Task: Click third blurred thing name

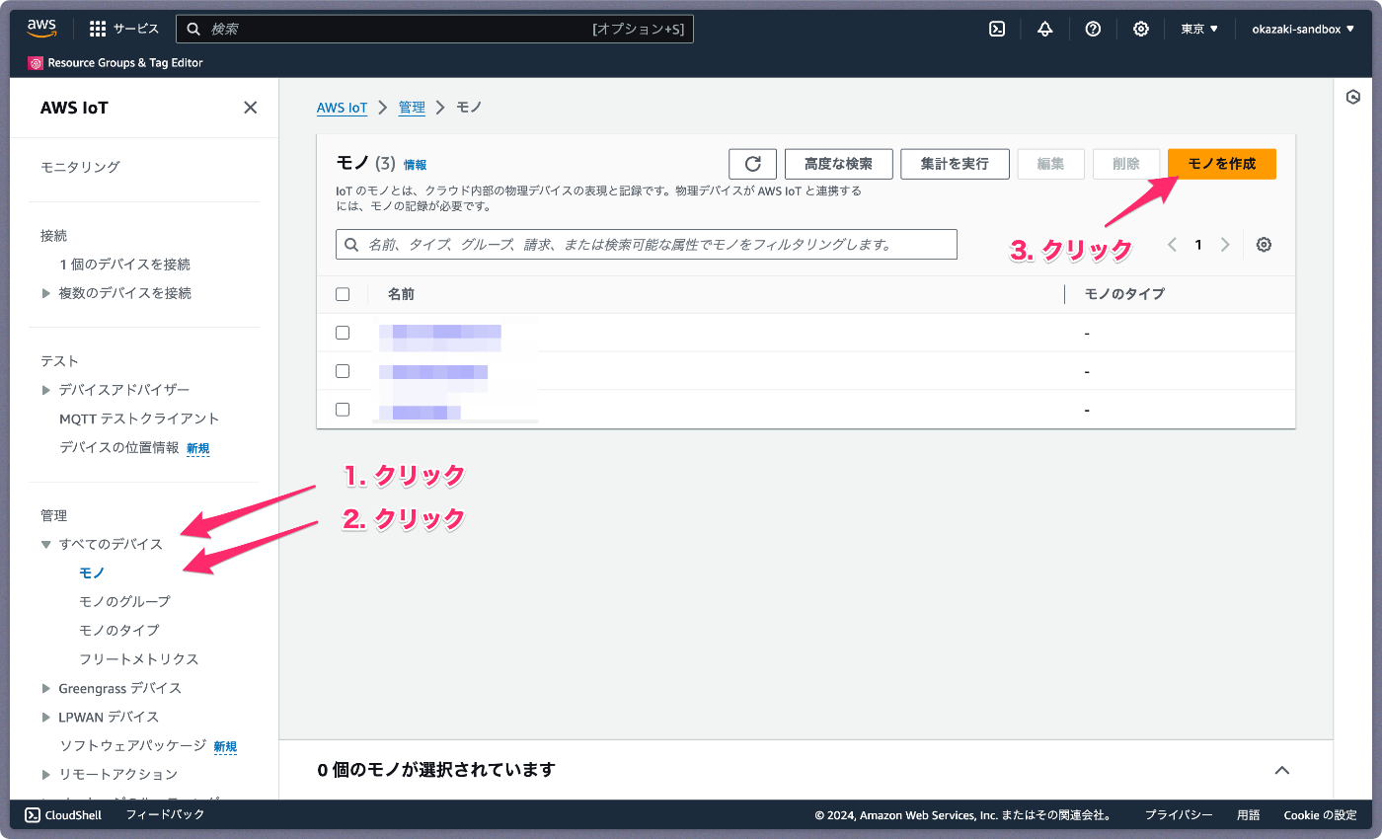Action: click(421, 411)
